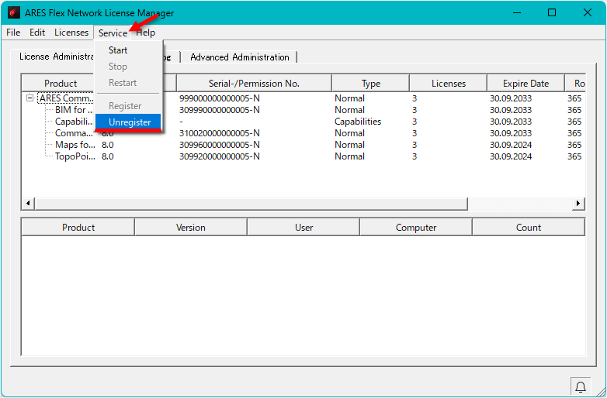Click the lower Product column header

[78, 228]
